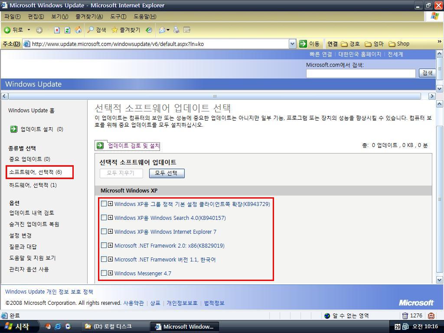Screen dimensions: 444x333
Task: Check the Windows Messenger 4.7 checkbox
Action: [104, 273]
